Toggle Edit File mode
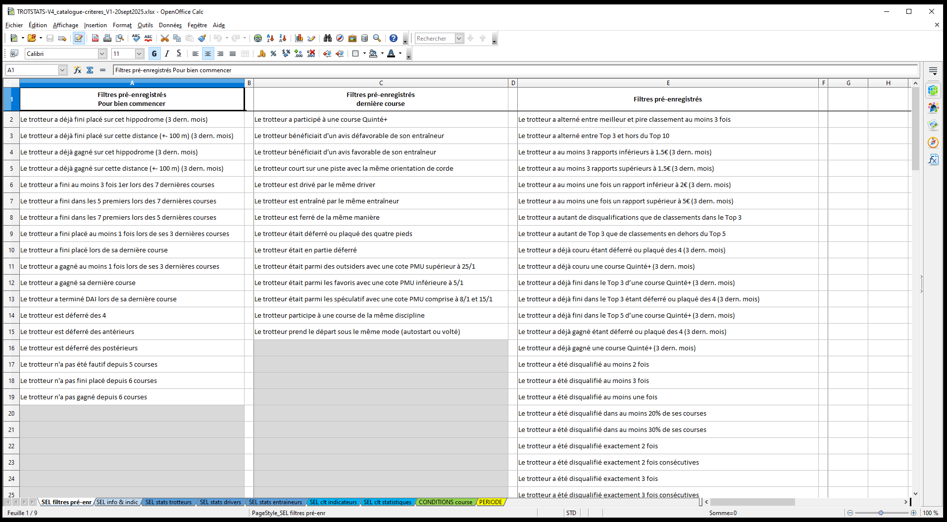The height and width of the screenshot is (522, 947). pyautogui.click(x=78, y=38)
